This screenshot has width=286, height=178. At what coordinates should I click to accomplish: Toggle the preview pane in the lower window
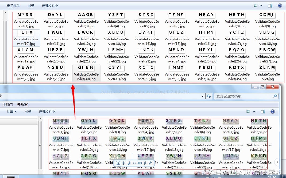263,112
